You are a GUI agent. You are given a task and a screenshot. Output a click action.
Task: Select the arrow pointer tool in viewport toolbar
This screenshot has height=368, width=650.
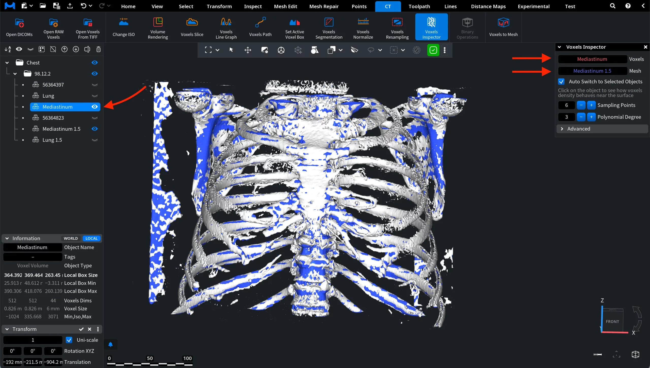pos(231,50)
